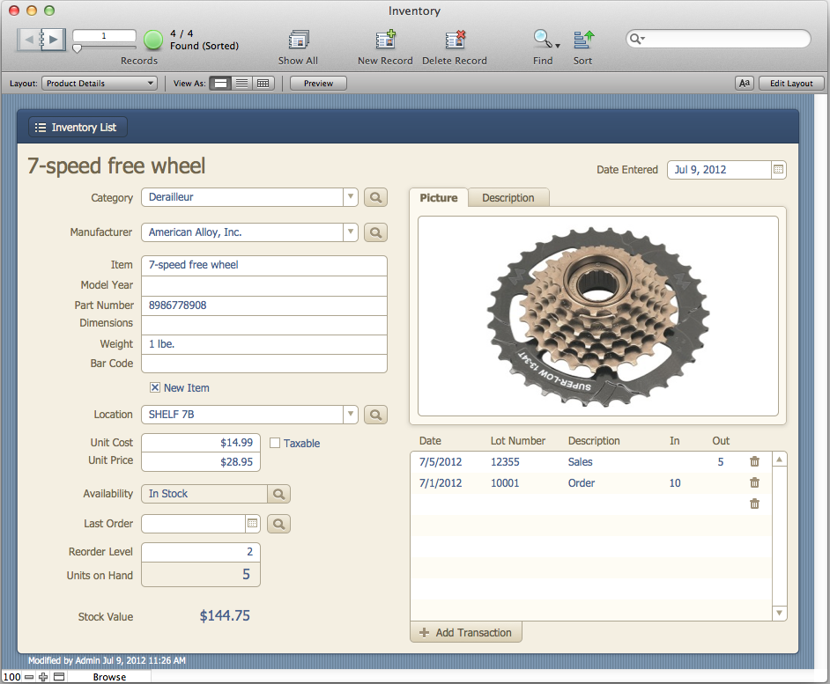Screen dimensions: 830x684
Task: Switch to Table view
Action: tap(263, 83)
